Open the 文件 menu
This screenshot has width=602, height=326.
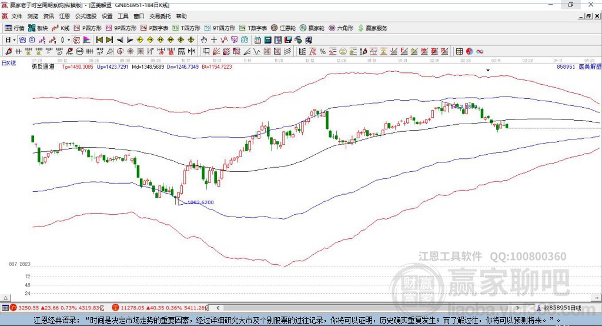pos(16,16)
